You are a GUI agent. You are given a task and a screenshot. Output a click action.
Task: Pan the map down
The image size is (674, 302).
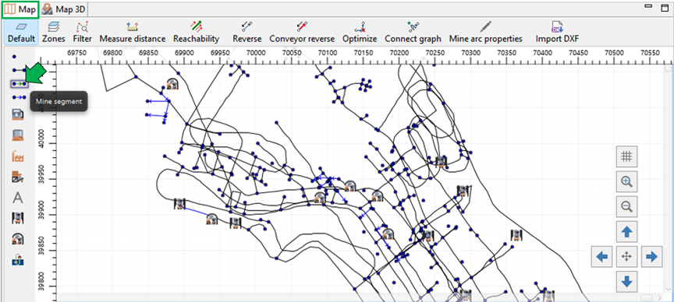click(x=626, y=282)
